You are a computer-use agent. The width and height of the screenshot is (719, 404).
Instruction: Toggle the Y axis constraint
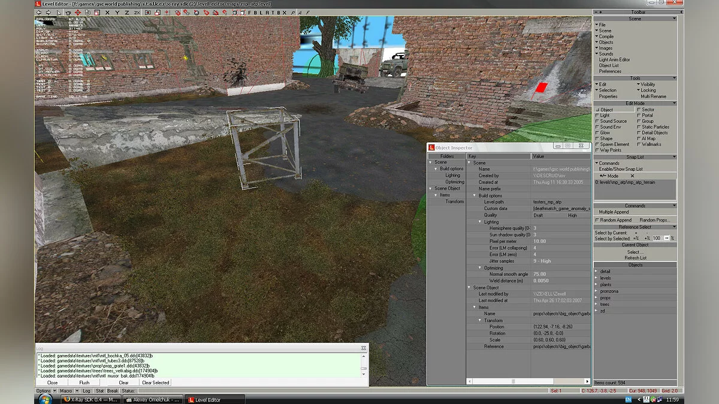point(117,12)
